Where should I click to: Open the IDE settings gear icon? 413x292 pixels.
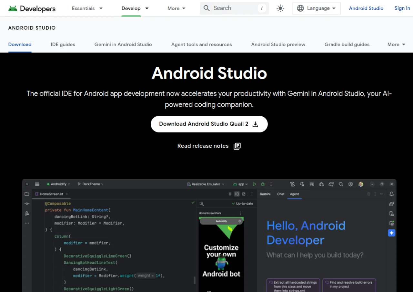click(x=351, y=184)
